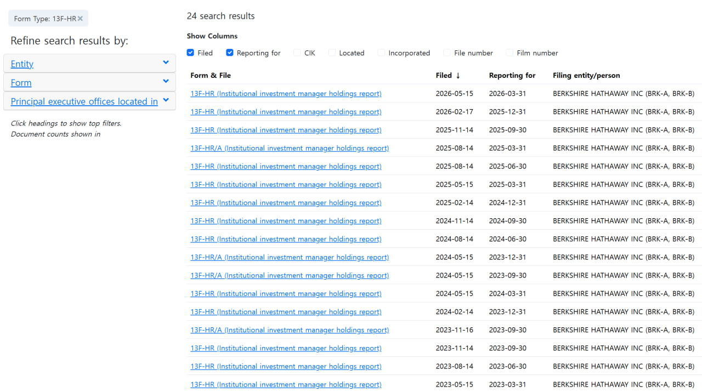Screen dimensions: 702x392
Task: Open 13F-HR filing filed 2024-08-14
Action: tap(286, 239)
